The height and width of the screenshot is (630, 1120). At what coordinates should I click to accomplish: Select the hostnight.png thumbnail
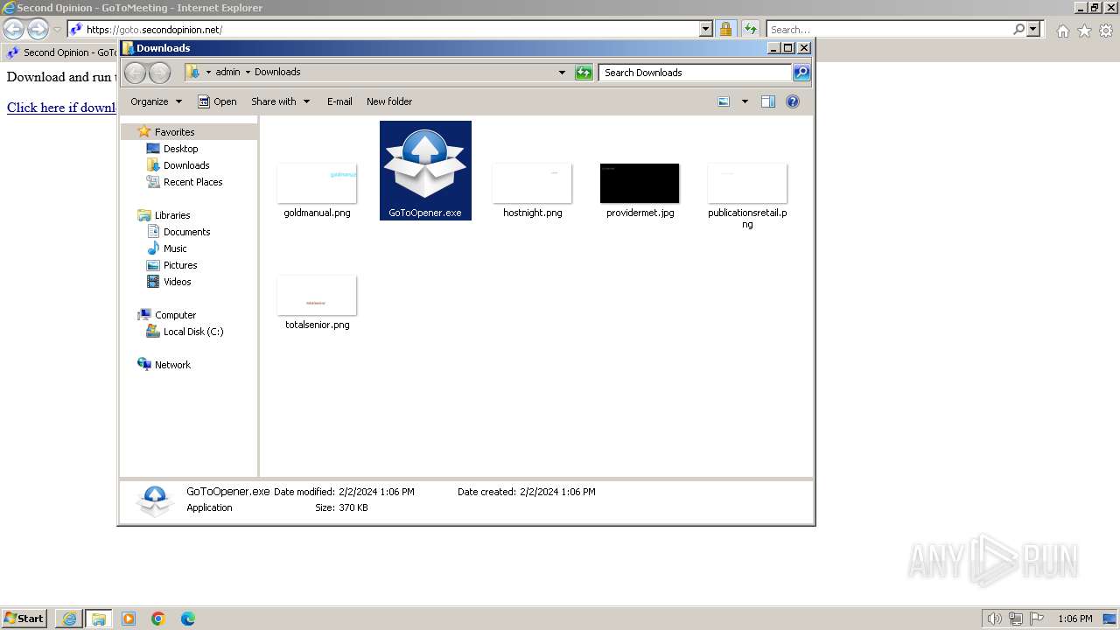[x=532, y=183]
